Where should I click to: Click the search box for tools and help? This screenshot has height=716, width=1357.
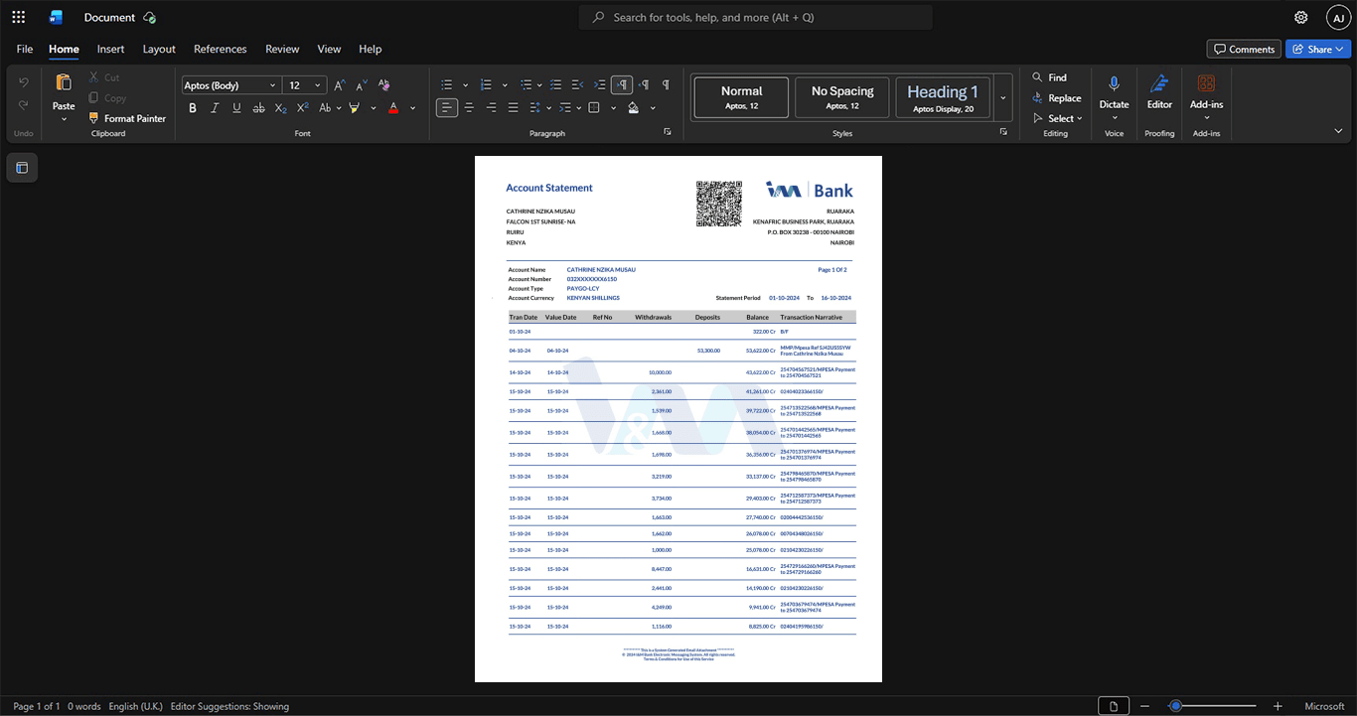[756, 17]
